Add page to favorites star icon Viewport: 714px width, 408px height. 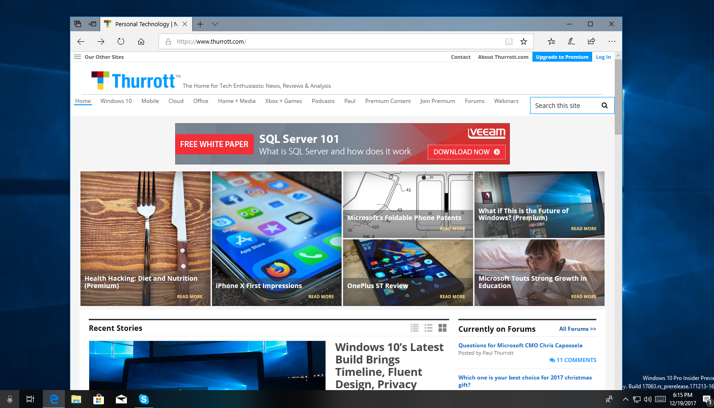(x=524, y=41)
